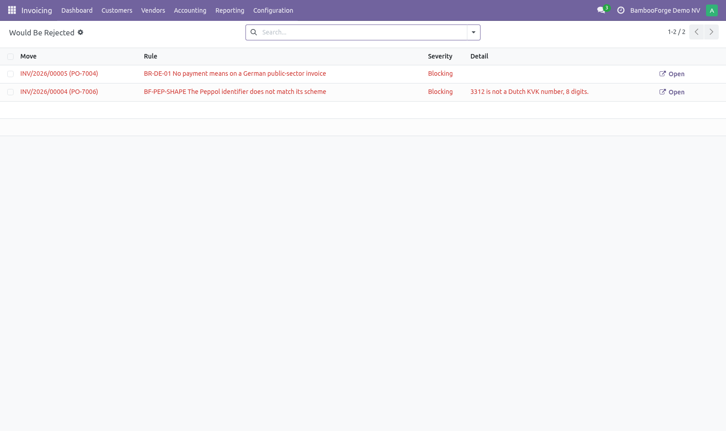The width and height of the screenshot is (726, 431).
Task: Click Open button for INV/2026/00004
Action: coord(672,92)
